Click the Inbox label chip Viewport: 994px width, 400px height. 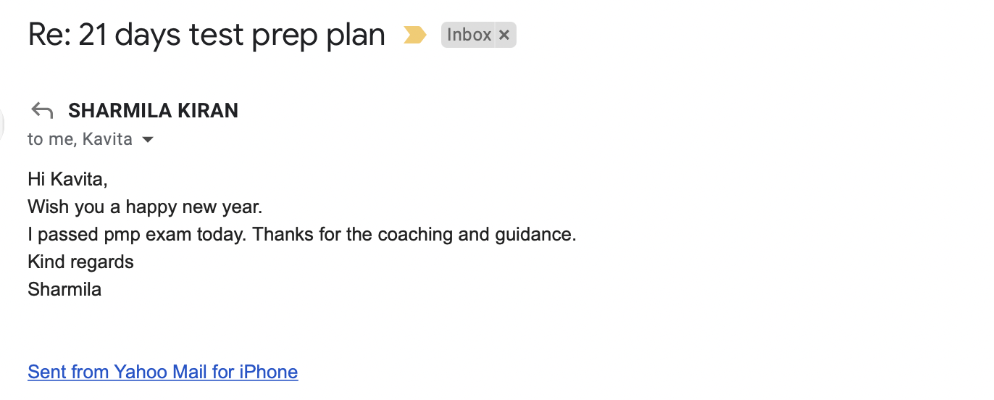469,35
